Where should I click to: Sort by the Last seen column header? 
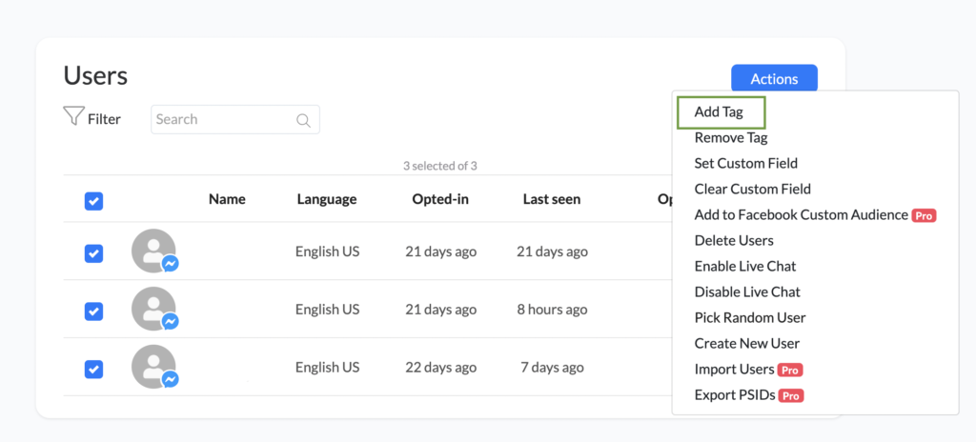tap(551, 199)
